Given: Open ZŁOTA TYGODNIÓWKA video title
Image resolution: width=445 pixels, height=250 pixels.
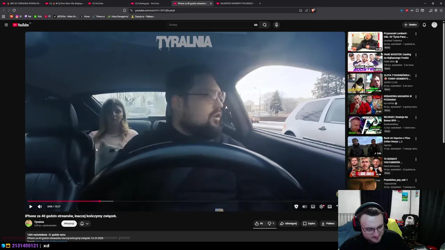Looking at the screenshot, I should point(397,77).
